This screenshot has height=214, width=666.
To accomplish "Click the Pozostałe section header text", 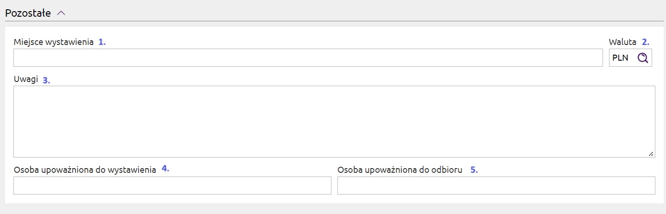I will [28, 13].
